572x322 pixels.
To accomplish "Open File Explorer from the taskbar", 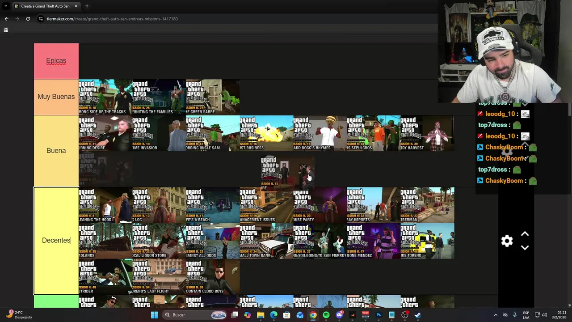I will 261,315.
